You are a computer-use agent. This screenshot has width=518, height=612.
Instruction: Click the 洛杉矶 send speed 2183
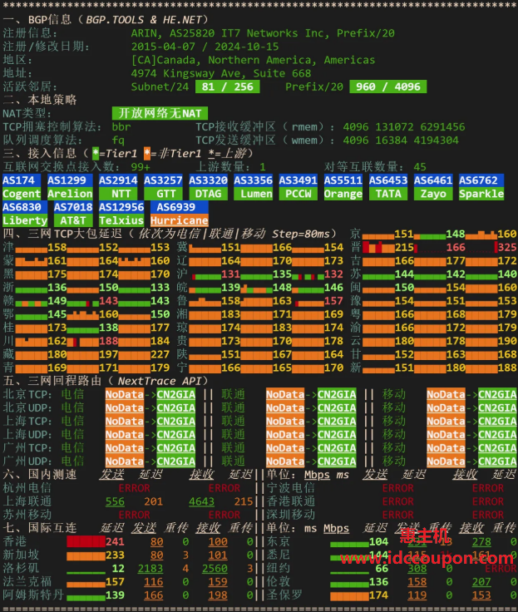tap(150, 568)
